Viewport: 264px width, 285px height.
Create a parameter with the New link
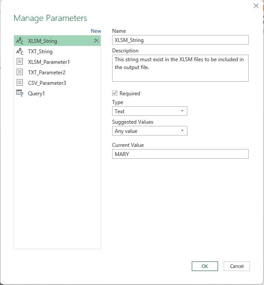96,31
